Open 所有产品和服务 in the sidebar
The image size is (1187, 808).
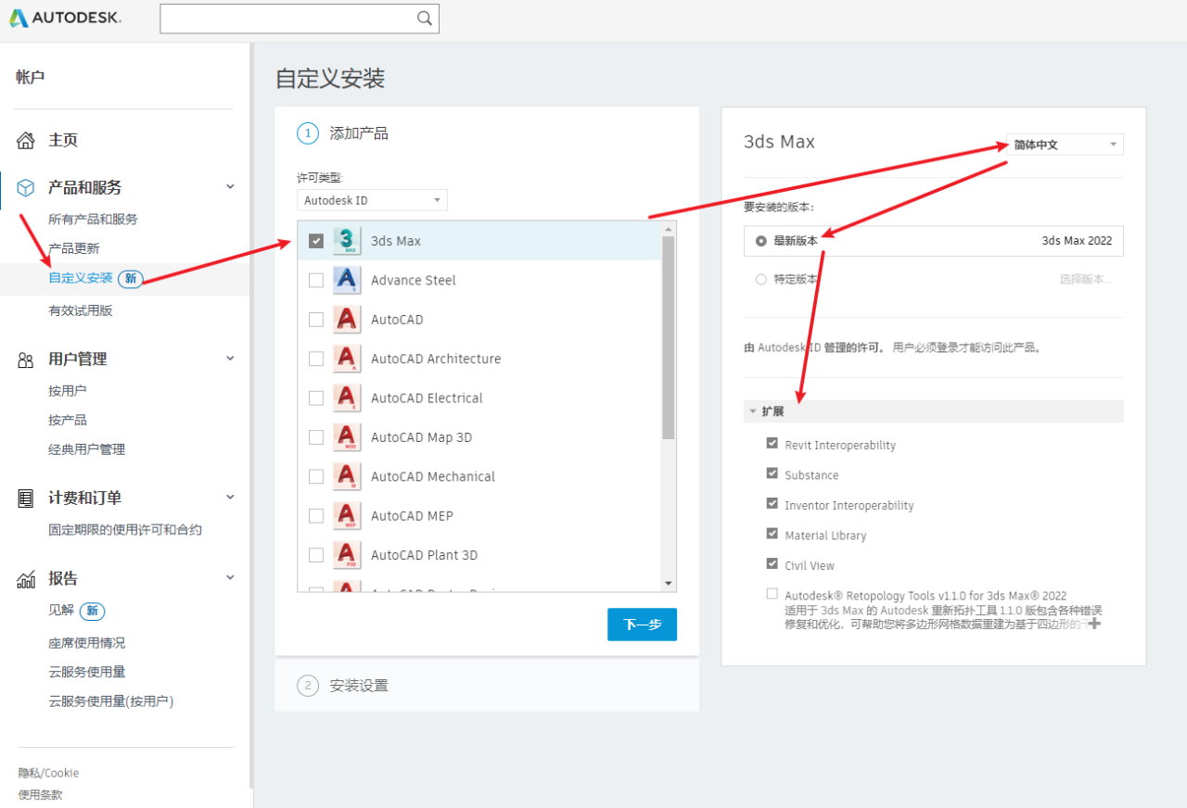pos(93,220)
